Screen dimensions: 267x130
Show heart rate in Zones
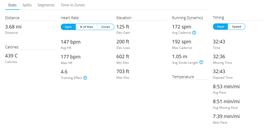[x=105, y=27]
